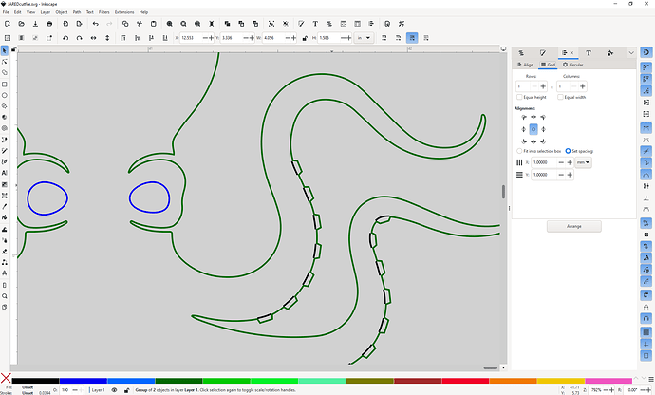Image resolution: width=655 pixels, height=395 pixels.
Task: Open the Fill and Stroke dialog icon
Action: (301, 24)
